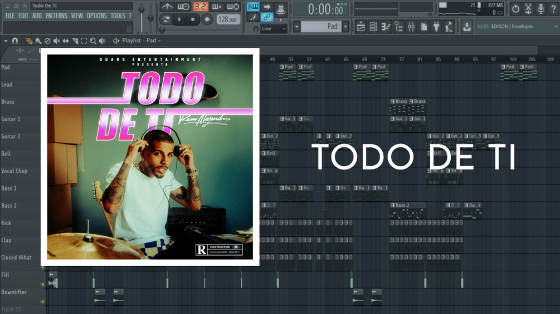Image resolution: width=560 pixels, height=314 pixels.
Task: Select the Zoom magnifier tool
Action: pyautogui.click(x=93, y=41)
